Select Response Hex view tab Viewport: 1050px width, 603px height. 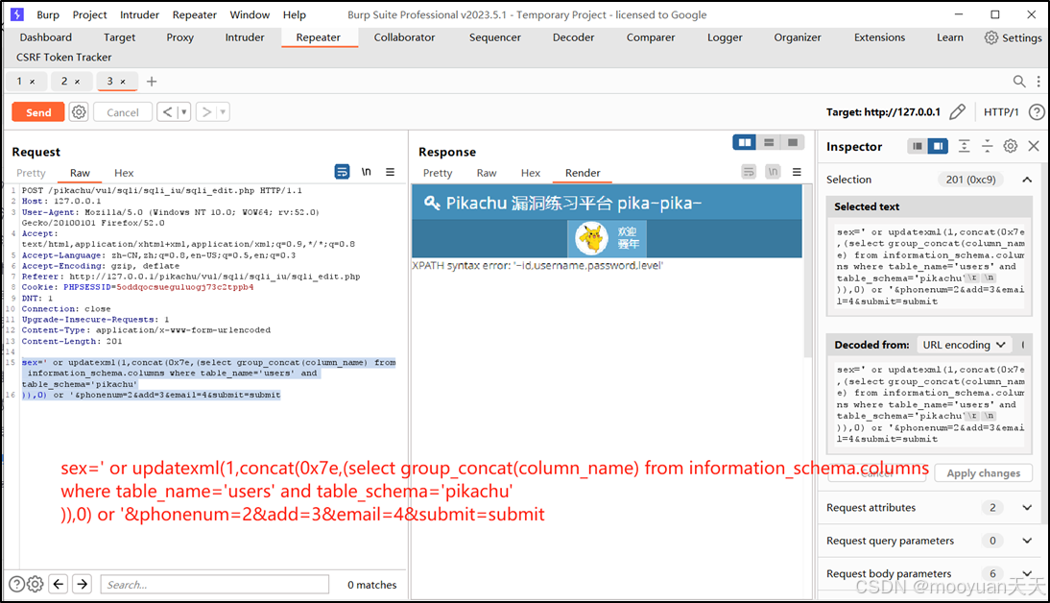coord(531,173)
